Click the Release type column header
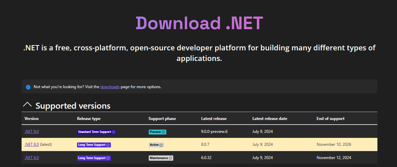397x167 pixels. pyautogui.click(x=89, y=119)
